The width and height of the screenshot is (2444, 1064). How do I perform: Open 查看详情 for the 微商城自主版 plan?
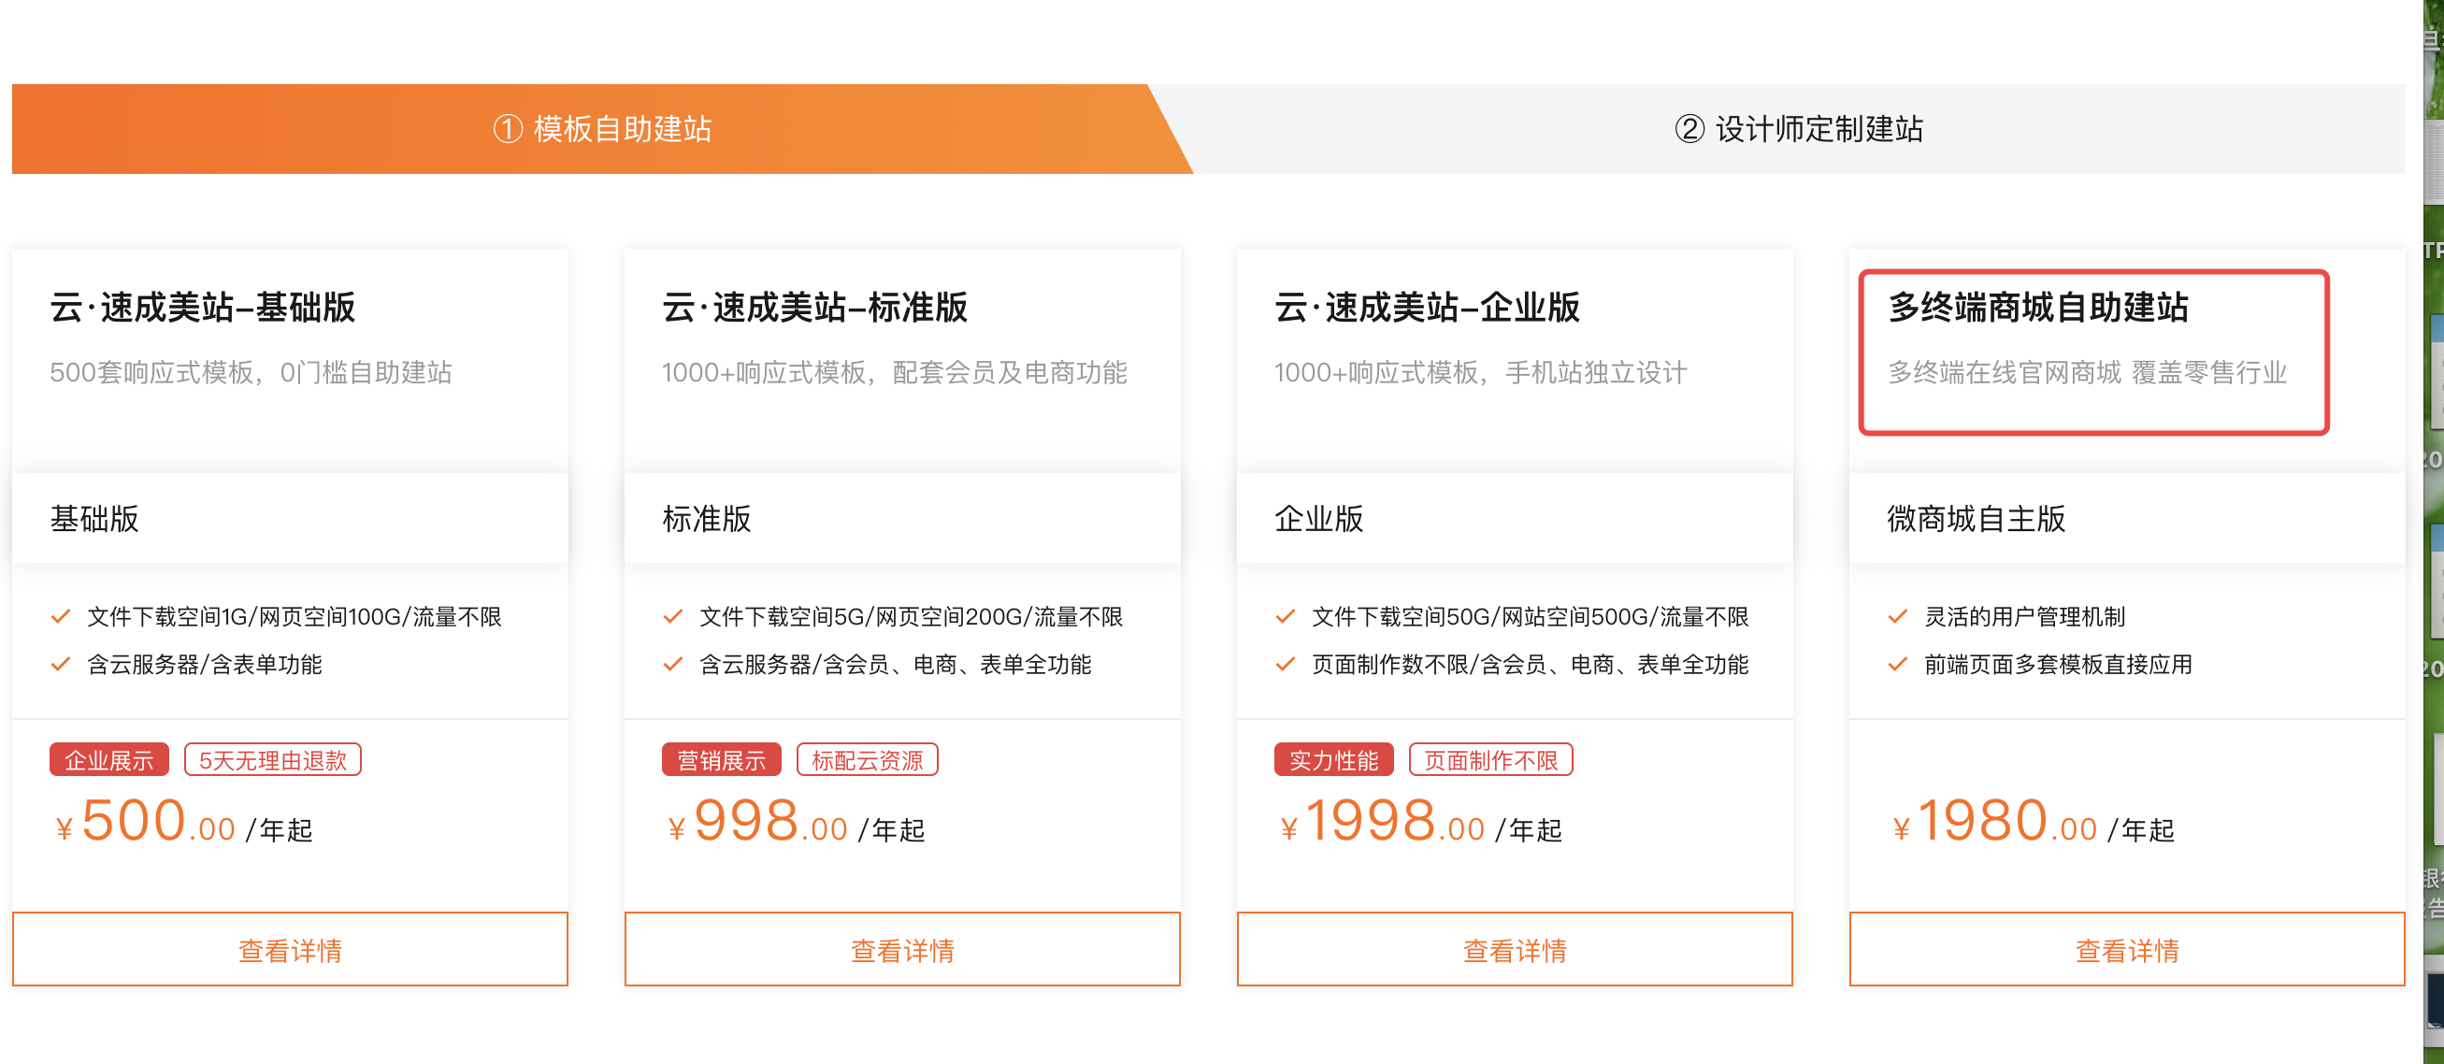point(2126,949)
